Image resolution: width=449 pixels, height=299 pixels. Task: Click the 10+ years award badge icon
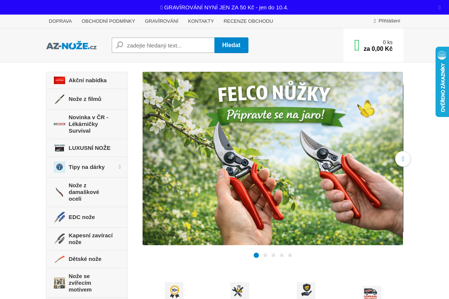click(174, 290)
